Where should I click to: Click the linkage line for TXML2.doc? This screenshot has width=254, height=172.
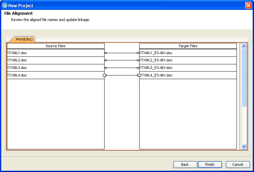click(122, 60)
